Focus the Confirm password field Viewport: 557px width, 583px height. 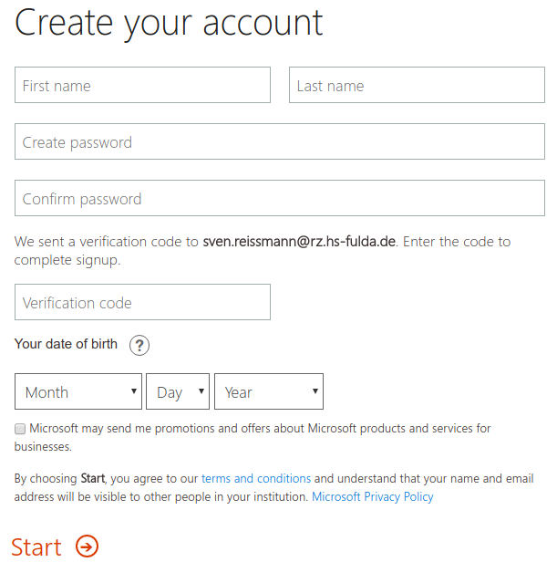point(280,199)
